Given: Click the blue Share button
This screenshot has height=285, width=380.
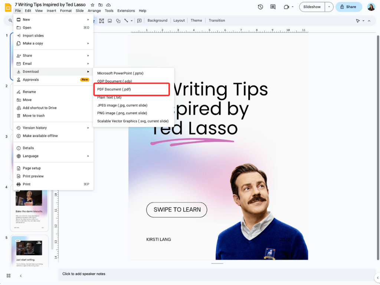Looking at the screenshot, I should (348, 7).
